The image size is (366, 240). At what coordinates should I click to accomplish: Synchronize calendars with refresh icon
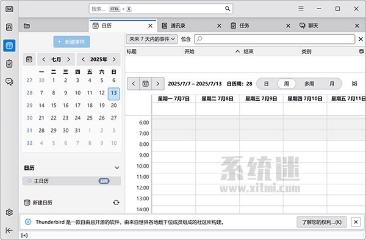(x=117, y=202)
